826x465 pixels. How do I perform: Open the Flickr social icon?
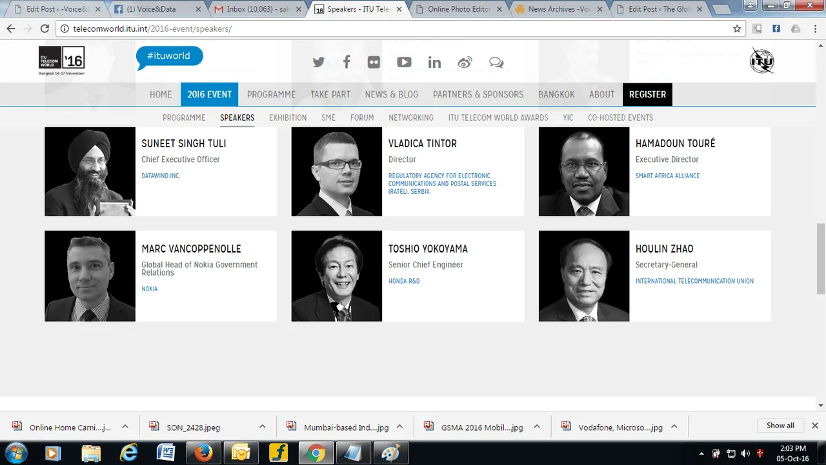374,62
